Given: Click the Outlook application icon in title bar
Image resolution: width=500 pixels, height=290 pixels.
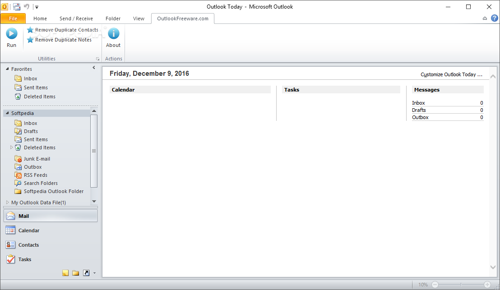Looking at the screenshot, I should 5,7.
